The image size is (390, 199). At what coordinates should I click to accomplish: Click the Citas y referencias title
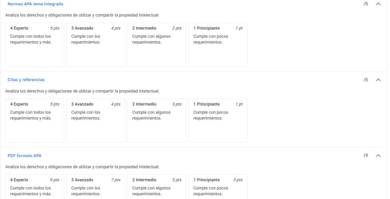click(26, 80)
